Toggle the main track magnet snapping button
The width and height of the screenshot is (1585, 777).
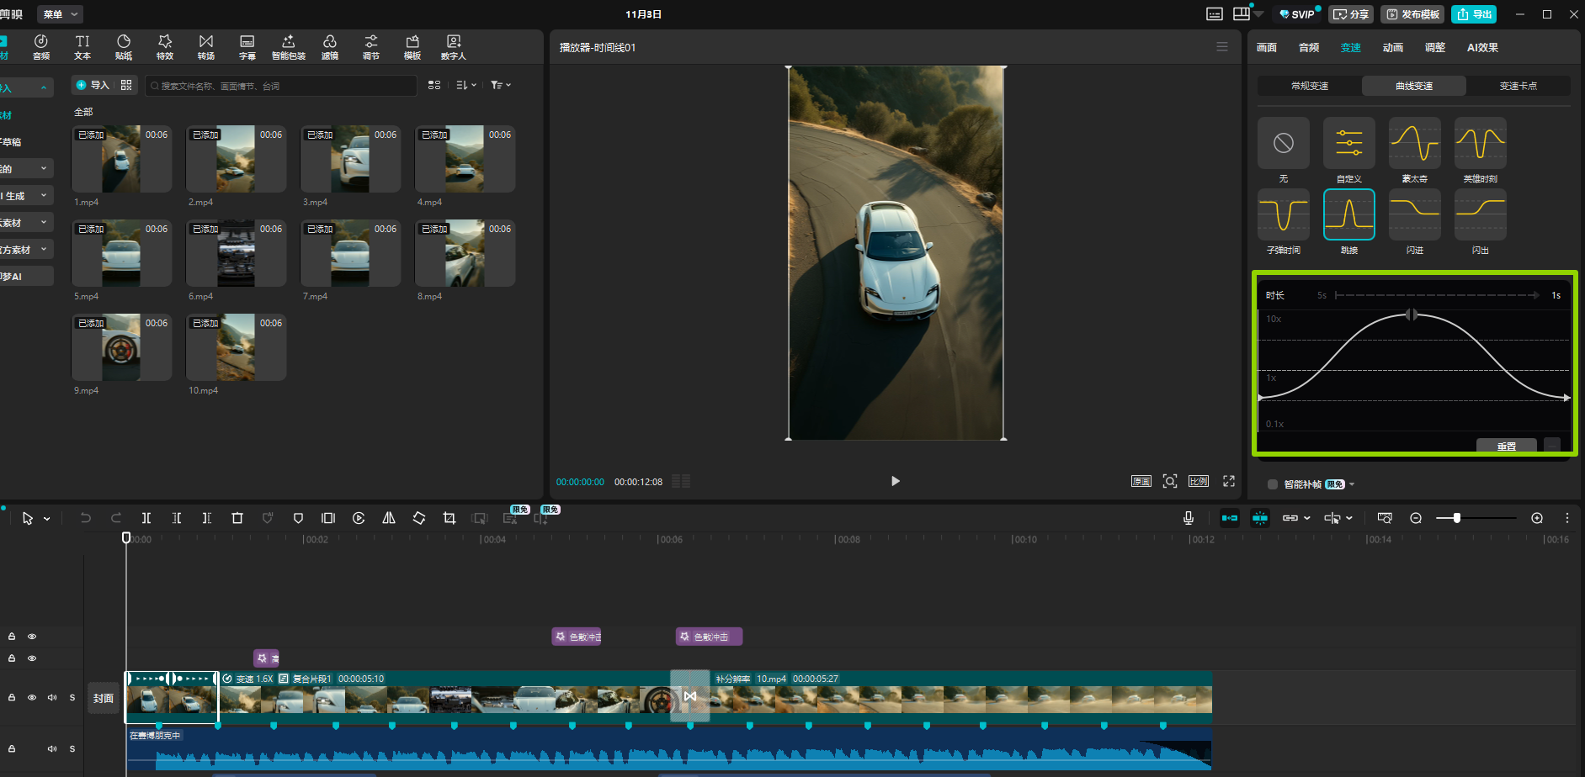coord(1230,518)
